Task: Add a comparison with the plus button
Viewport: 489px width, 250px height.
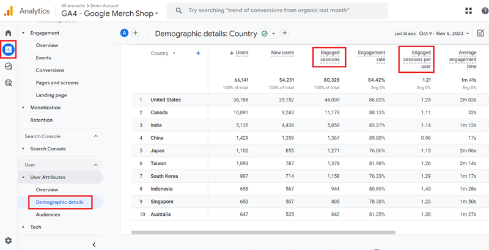Action: point(135,33)
